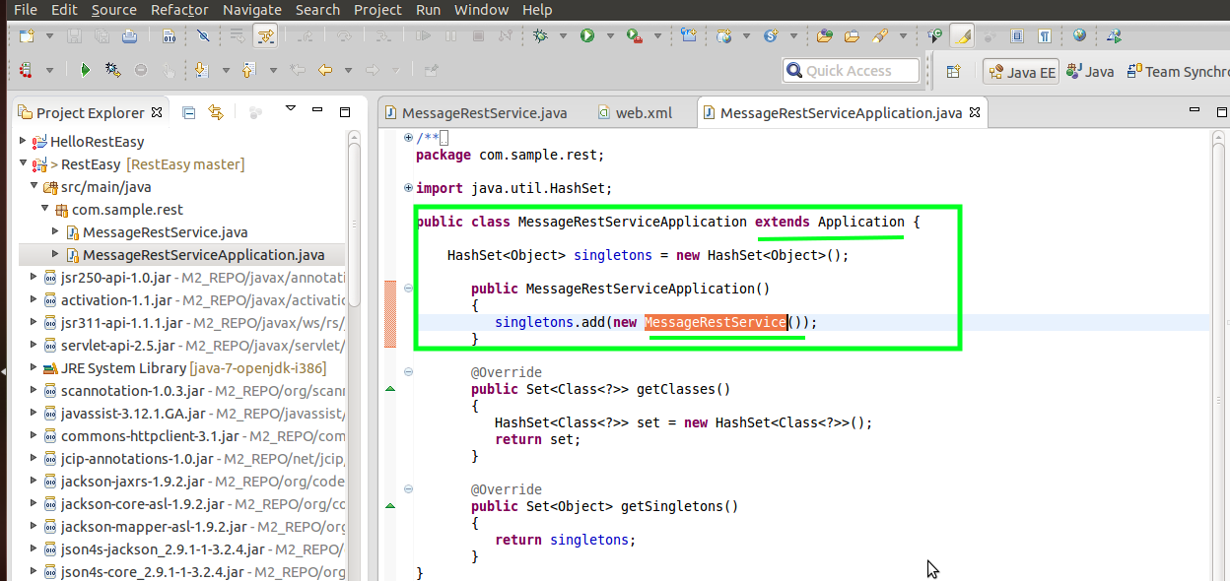1230x581 pixels.
Task: Save the current file with the Save icon
Action: pos(75,36)
